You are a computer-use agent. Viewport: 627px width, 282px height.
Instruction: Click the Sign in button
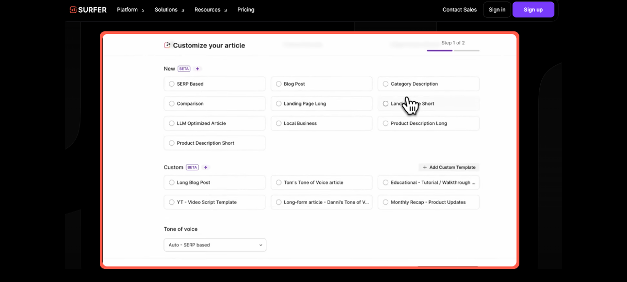point(497,9)
